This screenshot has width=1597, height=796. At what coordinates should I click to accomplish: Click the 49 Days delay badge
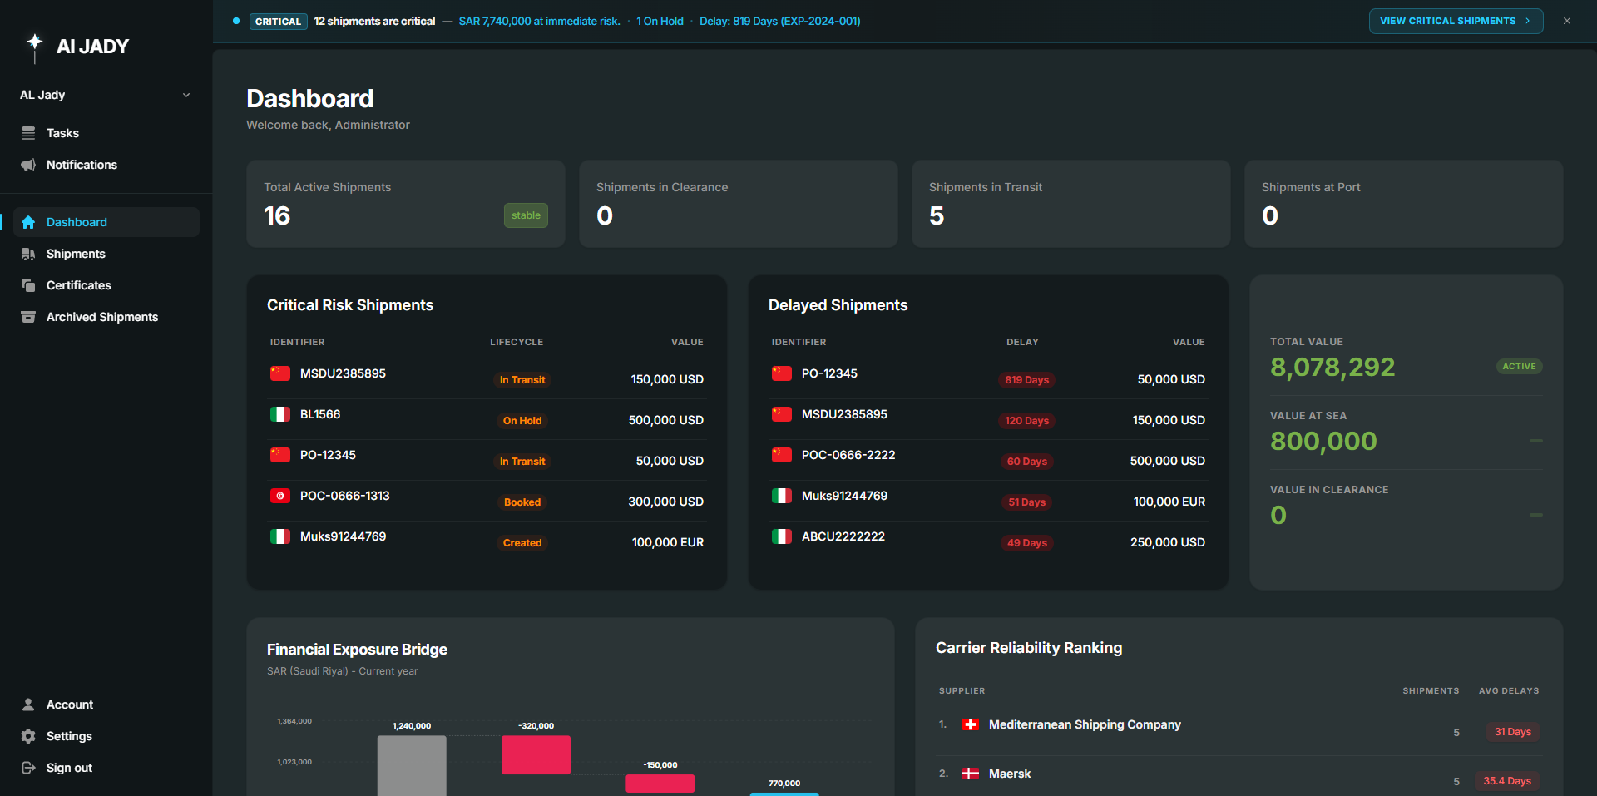(x=1026, y=543)
